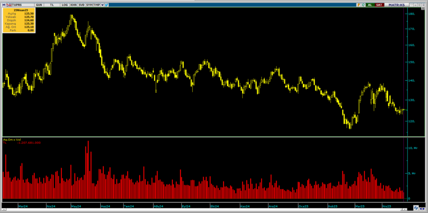Click the green refresh C icon
428x213 pixels.
coord(363,5)
